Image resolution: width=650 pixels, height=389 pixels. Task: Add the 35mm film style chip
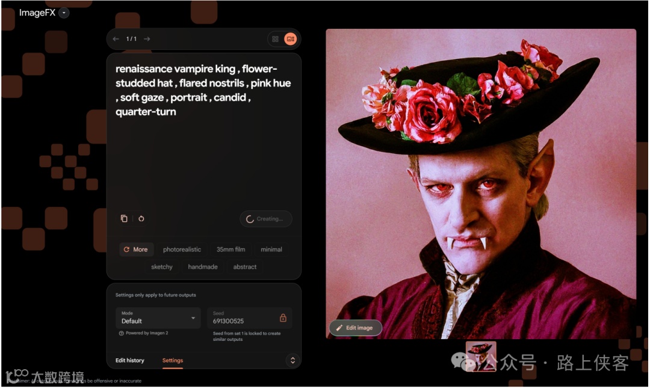(231, 250)
